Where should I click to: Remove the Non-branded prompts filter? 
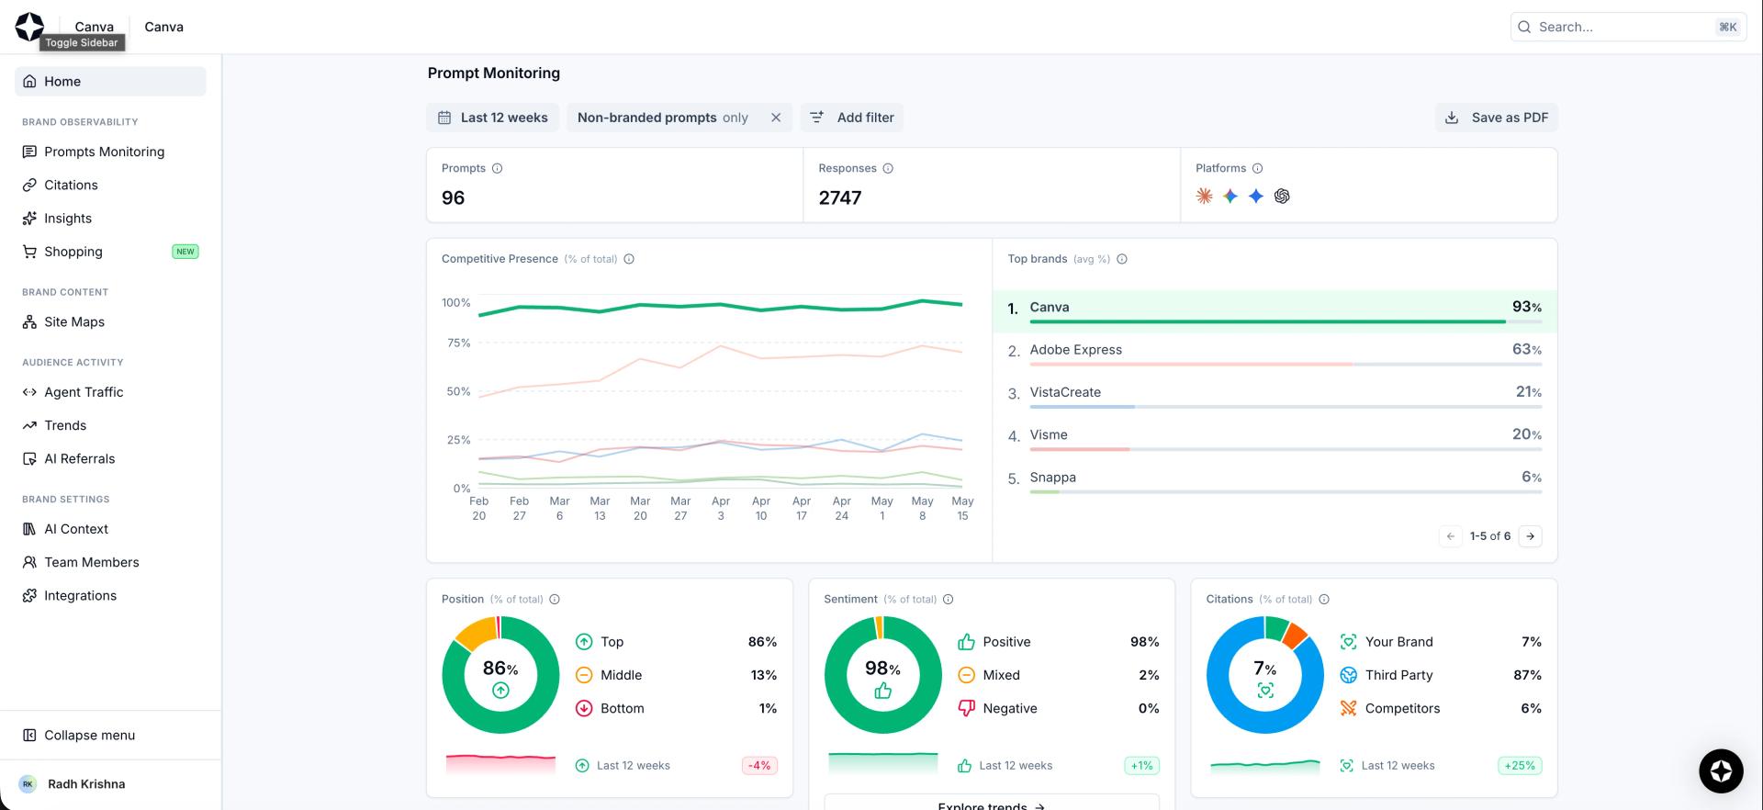pos(776,118)
